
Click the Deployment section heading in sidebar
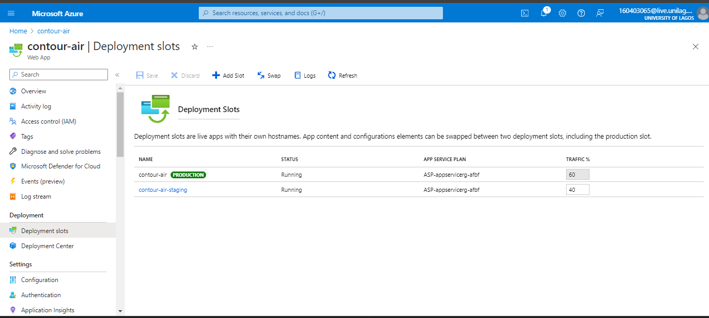click(x=27, y=215)
